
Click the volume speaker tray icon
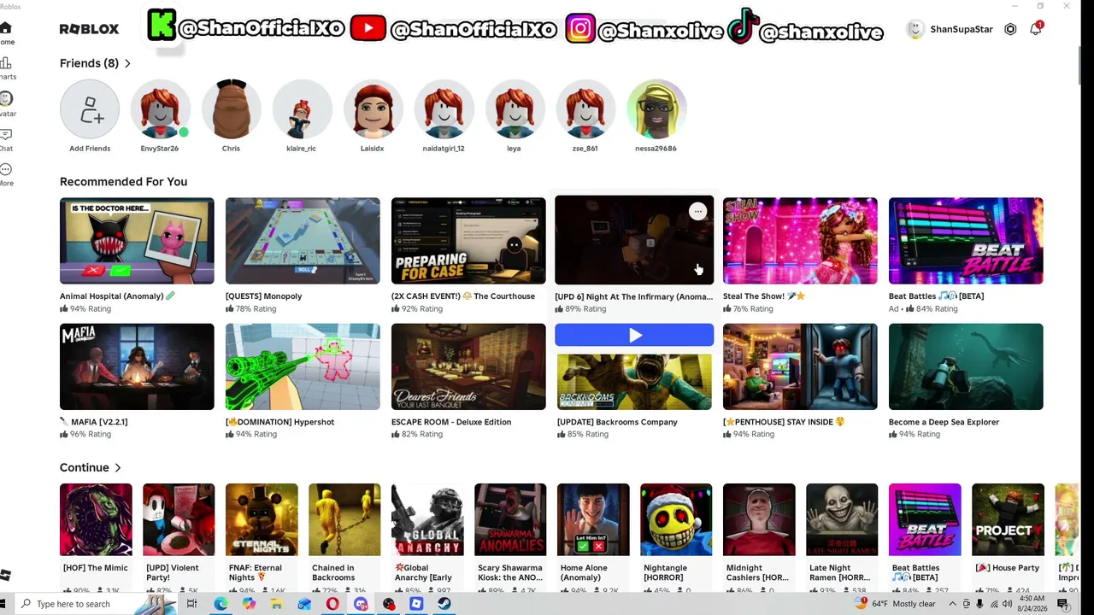(1007, 604)
